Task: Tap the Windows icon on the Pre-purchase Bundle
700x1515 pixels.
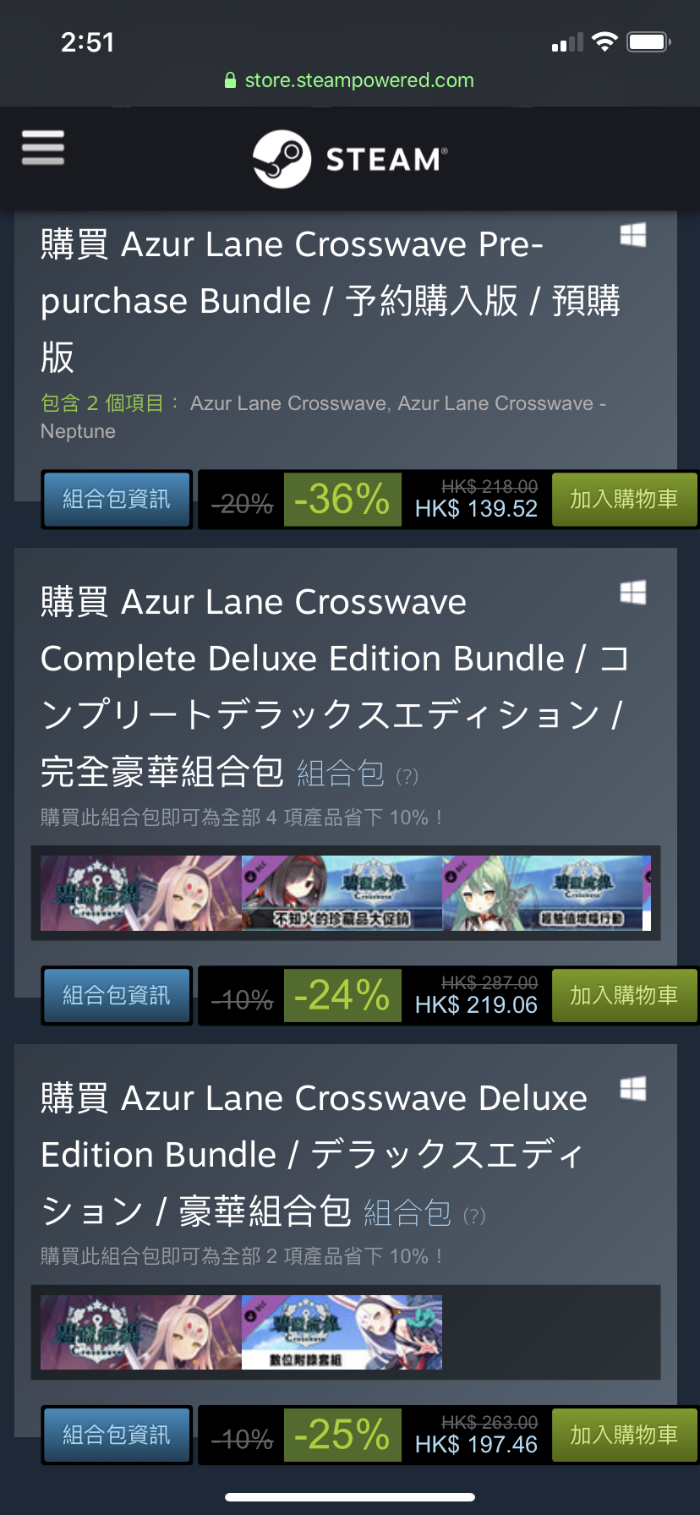Action: [x=633, y=235]
